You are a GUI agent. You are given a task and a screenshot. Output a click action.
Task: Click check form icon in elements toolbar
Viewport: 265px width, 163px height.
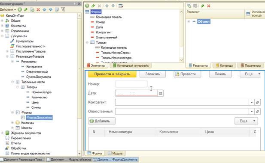[x=121, y=6]
